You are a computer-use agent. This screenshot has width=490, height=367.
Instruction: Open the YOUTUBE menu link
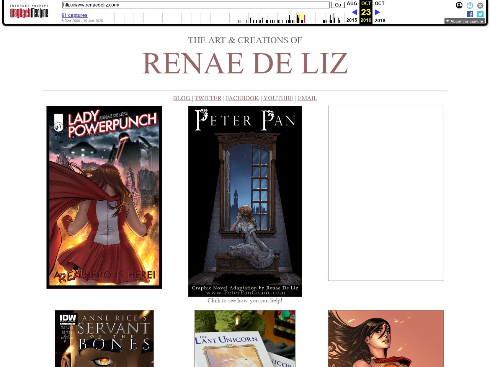pyautogui.click(x=278, y=98)
